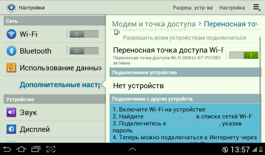The image size is (265, 155).
Task: Open Bluetooth settings row
Action: click(55, 51)
